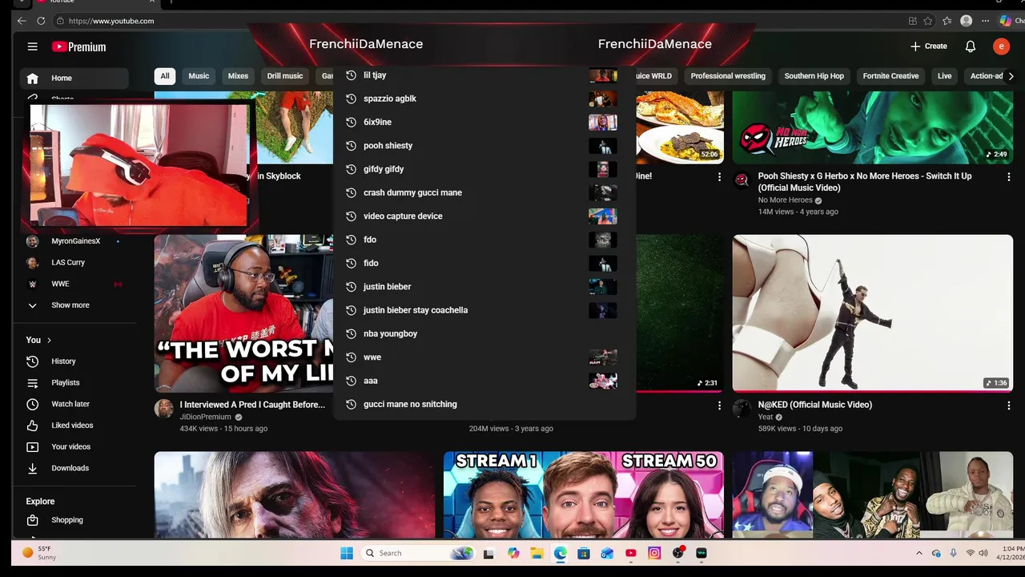The width and height of the screenshot is (1025, 577).
Task: Select the Southern Hip Hop chip
Action: [x=814, y=76]
